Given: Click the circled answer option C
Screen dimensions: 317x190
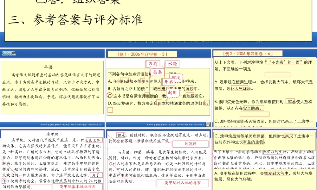Looking at the screenshot, I should (110, 95).
